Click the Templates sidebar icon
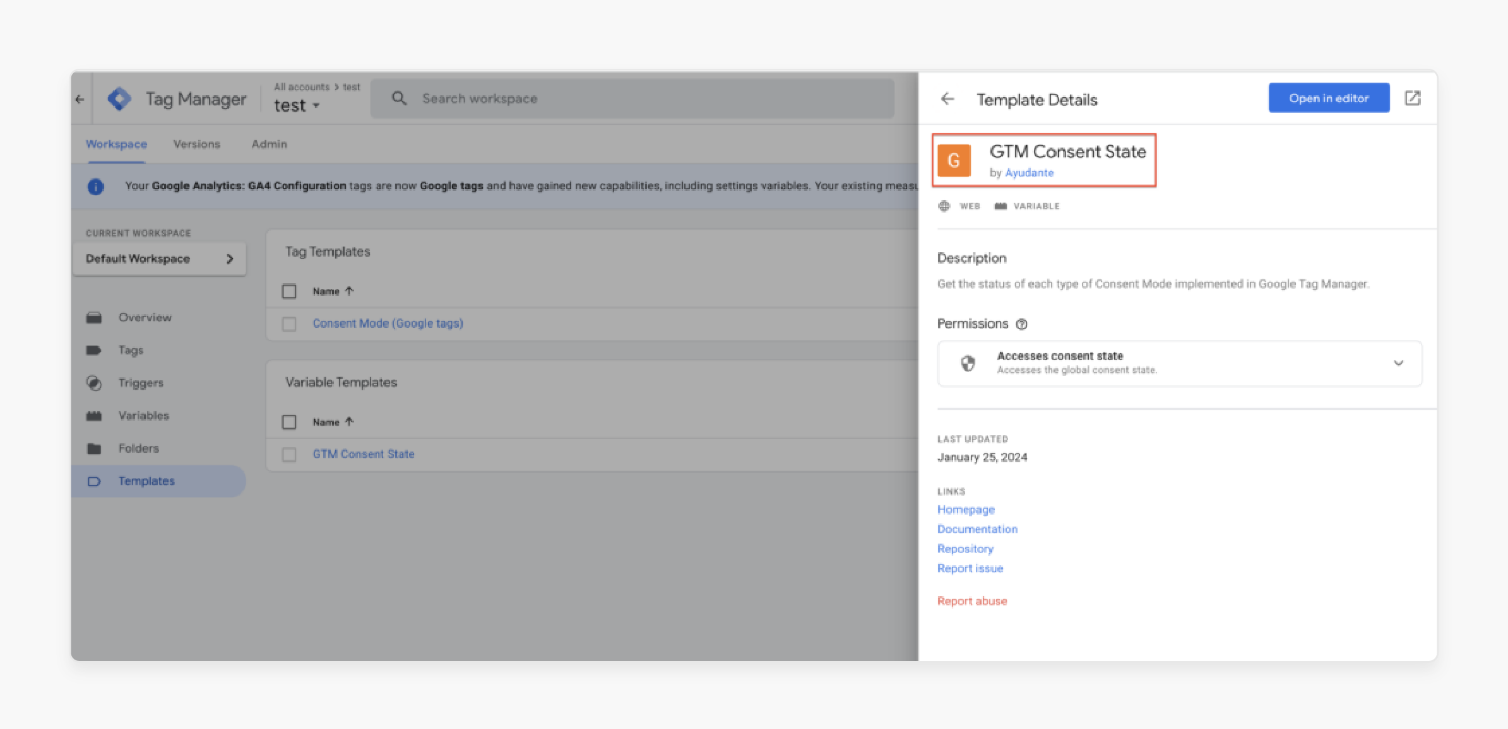This screenshot has height=729, width=1508. tap(94, 481)
